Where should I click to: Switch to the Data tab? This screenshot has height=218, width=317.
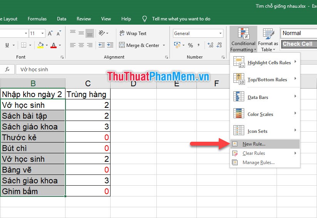pos(62,19)
